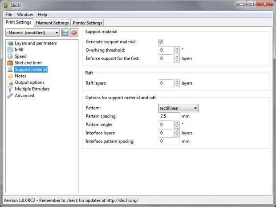Select Layers and perimeters in sidebar
The height and width of the screenshot is (207, 276).
pos(36,43)
